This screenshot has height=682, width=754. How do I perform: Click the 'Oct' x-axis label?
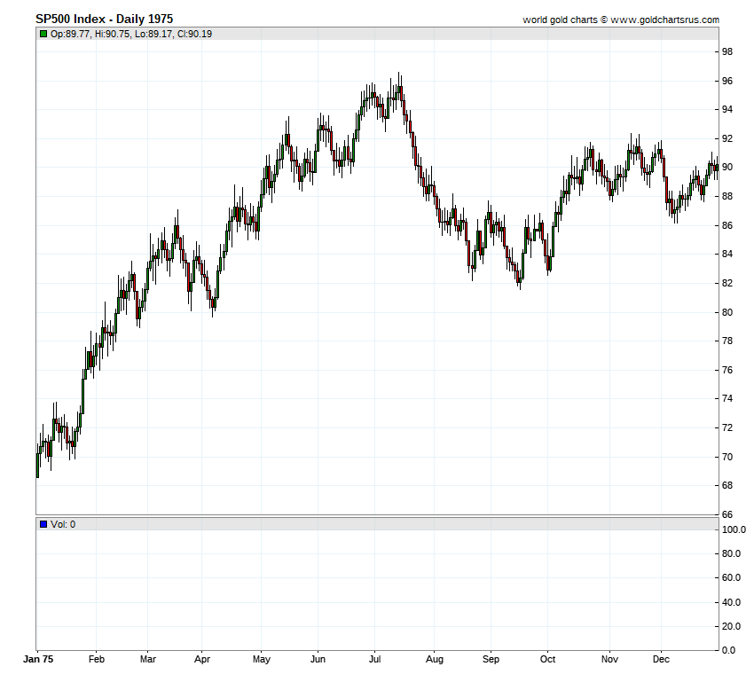[547, 660]
